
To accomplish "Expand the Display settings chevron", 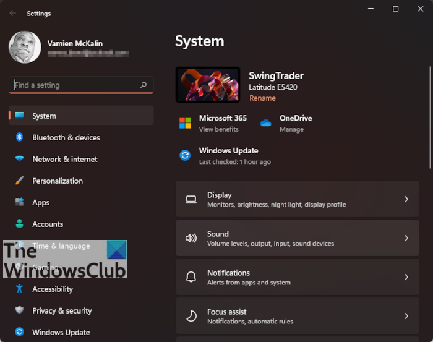I will coord(406,199).
